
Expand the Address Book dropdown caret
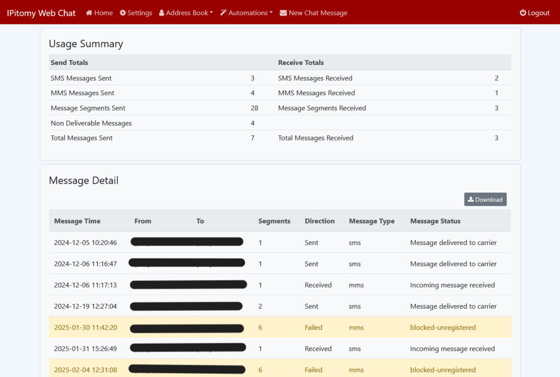[x=211, y=13]
